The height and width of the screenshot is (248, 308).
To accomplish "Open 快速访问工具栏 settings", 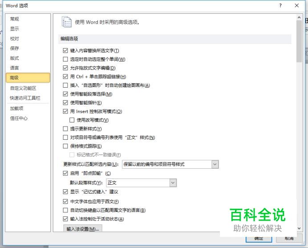I will 25,98.
